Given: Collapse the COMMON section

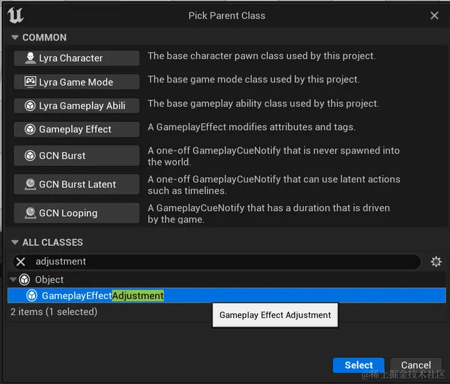Looking at the screenshot, I should click(15, 37).
